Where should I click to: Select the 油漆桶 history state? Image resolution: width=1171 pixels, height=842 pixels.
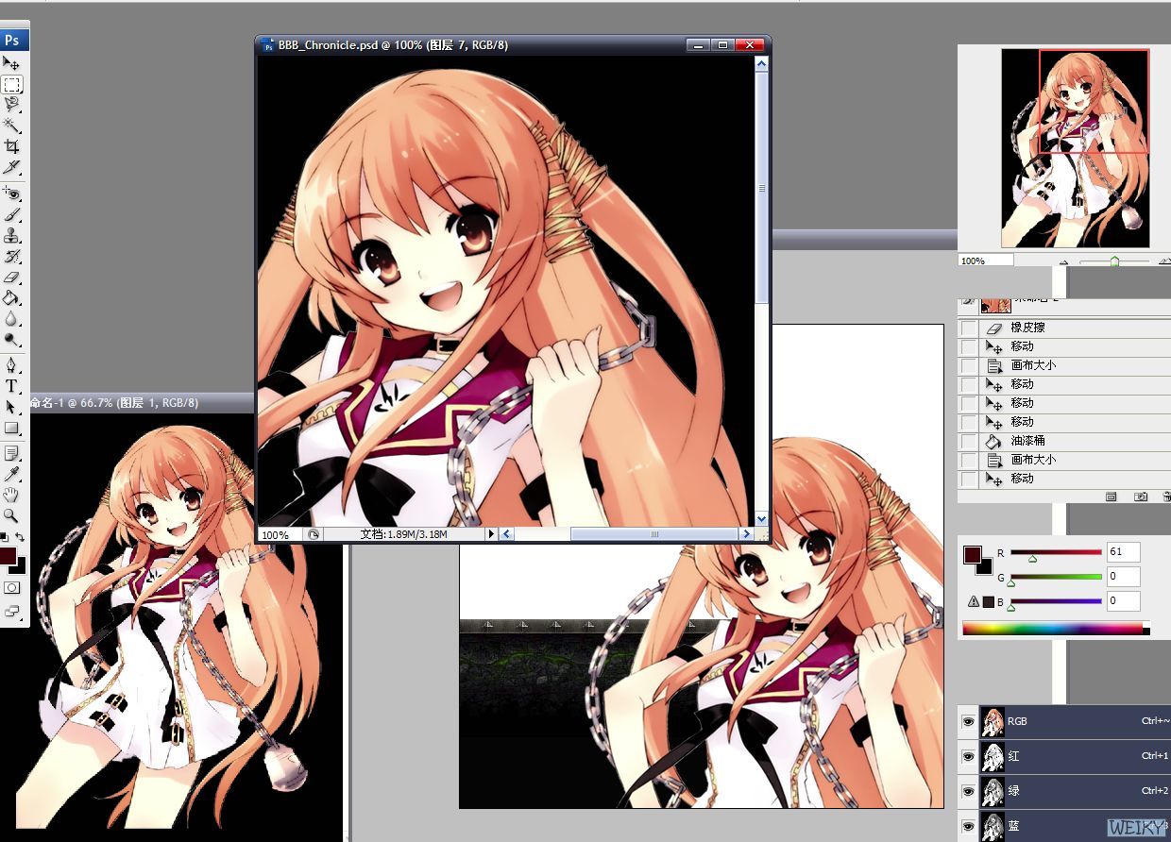1076,441
